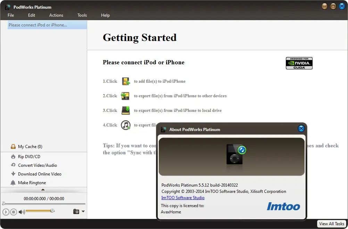The width and height of the screenshot is (348, 229).
Task: Open the snapshot dropdown arrow
Action: point(83,212)
